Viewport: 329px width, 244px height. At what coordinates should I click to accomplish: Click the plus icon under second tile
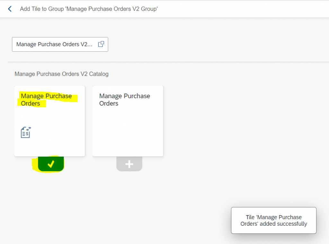(129, 164)
